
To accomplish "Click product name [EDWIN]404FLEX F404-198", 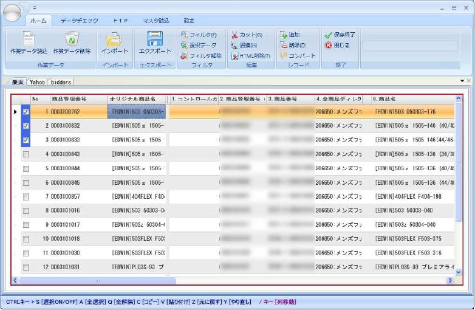I will click(x=408, y=197).
